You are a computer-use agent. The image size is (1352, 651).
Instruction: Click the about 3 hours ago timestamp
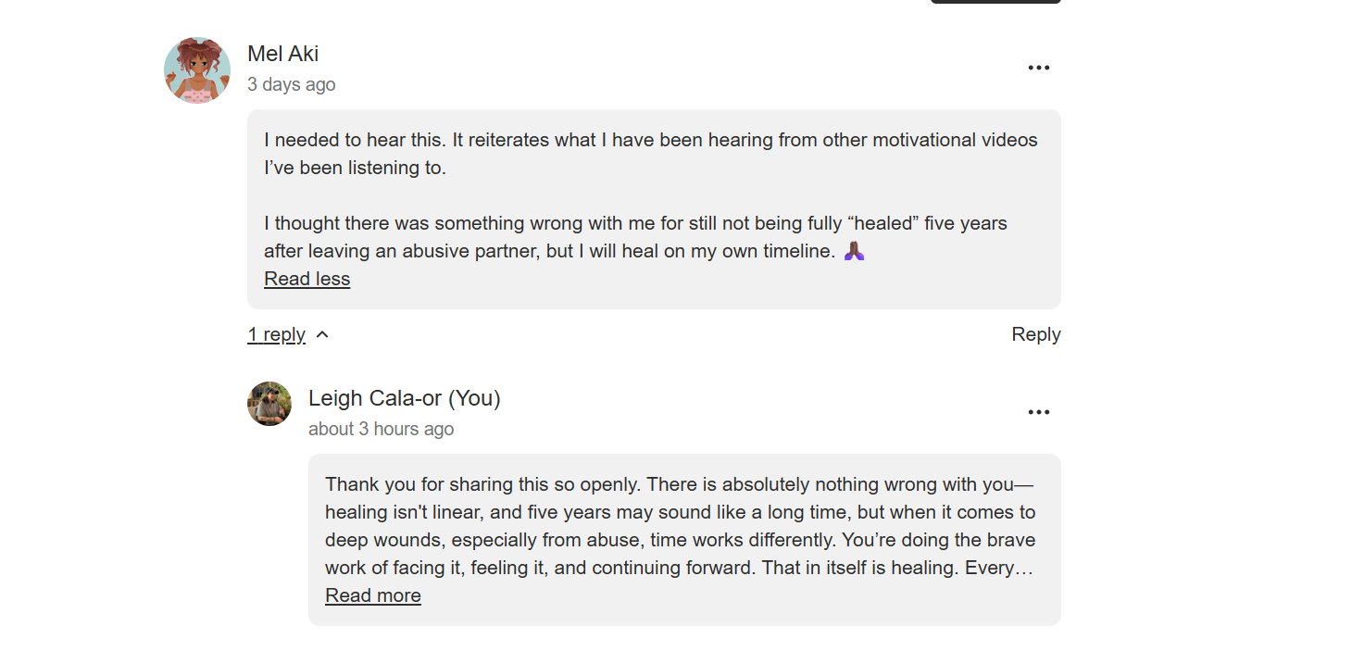[381, 429]
